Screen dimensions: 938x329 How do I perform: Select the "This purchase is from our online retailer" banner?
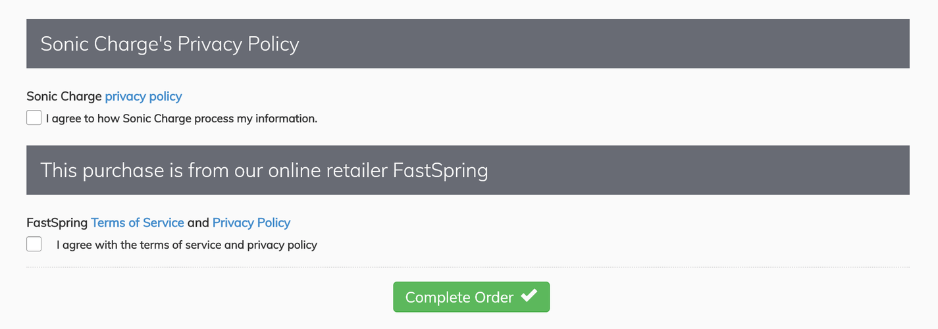468,170
